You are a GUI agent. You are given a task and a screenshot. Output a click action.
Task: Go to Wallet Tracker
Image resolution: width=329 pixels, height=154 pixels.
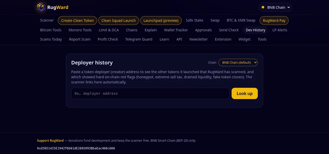coord(176,30)
